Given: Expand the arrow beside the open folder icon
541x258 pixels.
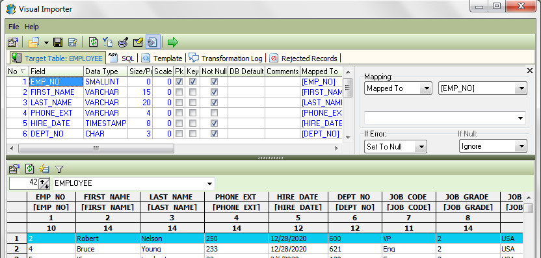Looking at the screenshot, I should pyautogui.click(x=46, y=43).
